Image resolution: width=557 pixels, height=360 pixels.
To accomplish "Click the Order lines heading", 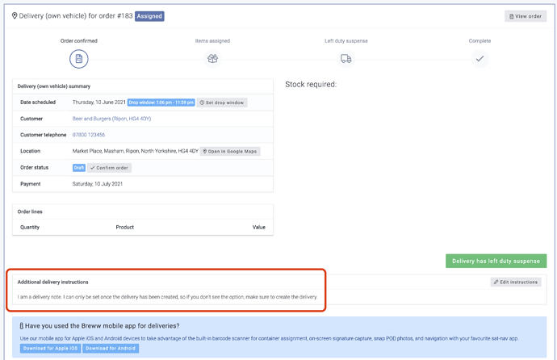I will (x=30, y=211).
